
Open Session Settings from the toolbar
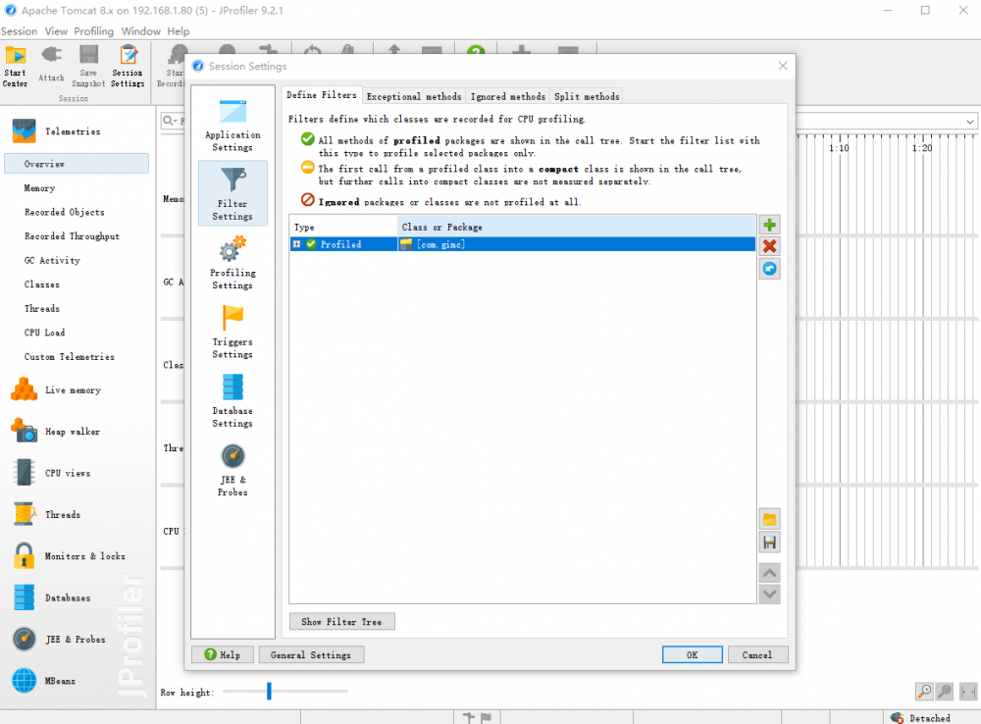[128, 67]
